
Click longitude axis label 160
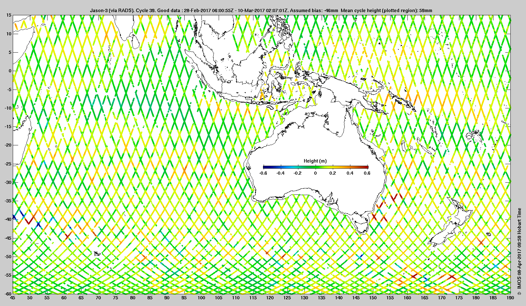point(407,298)
